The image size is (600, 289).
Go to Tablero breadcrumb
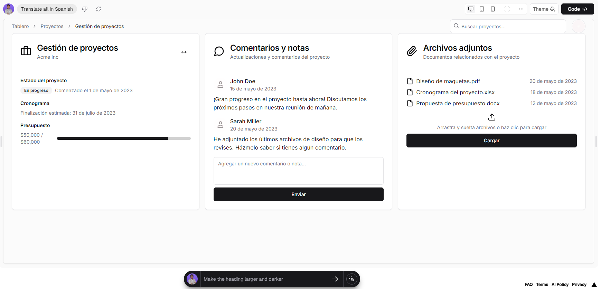coord(20,26)
